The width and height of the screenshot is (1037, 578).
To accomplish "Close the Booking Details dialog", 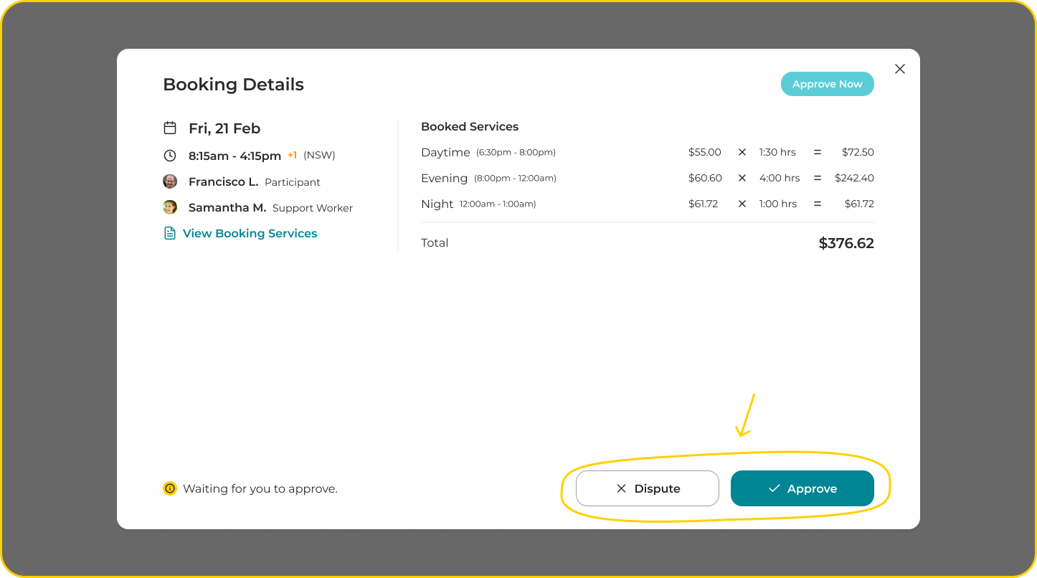I will point(900,69).
